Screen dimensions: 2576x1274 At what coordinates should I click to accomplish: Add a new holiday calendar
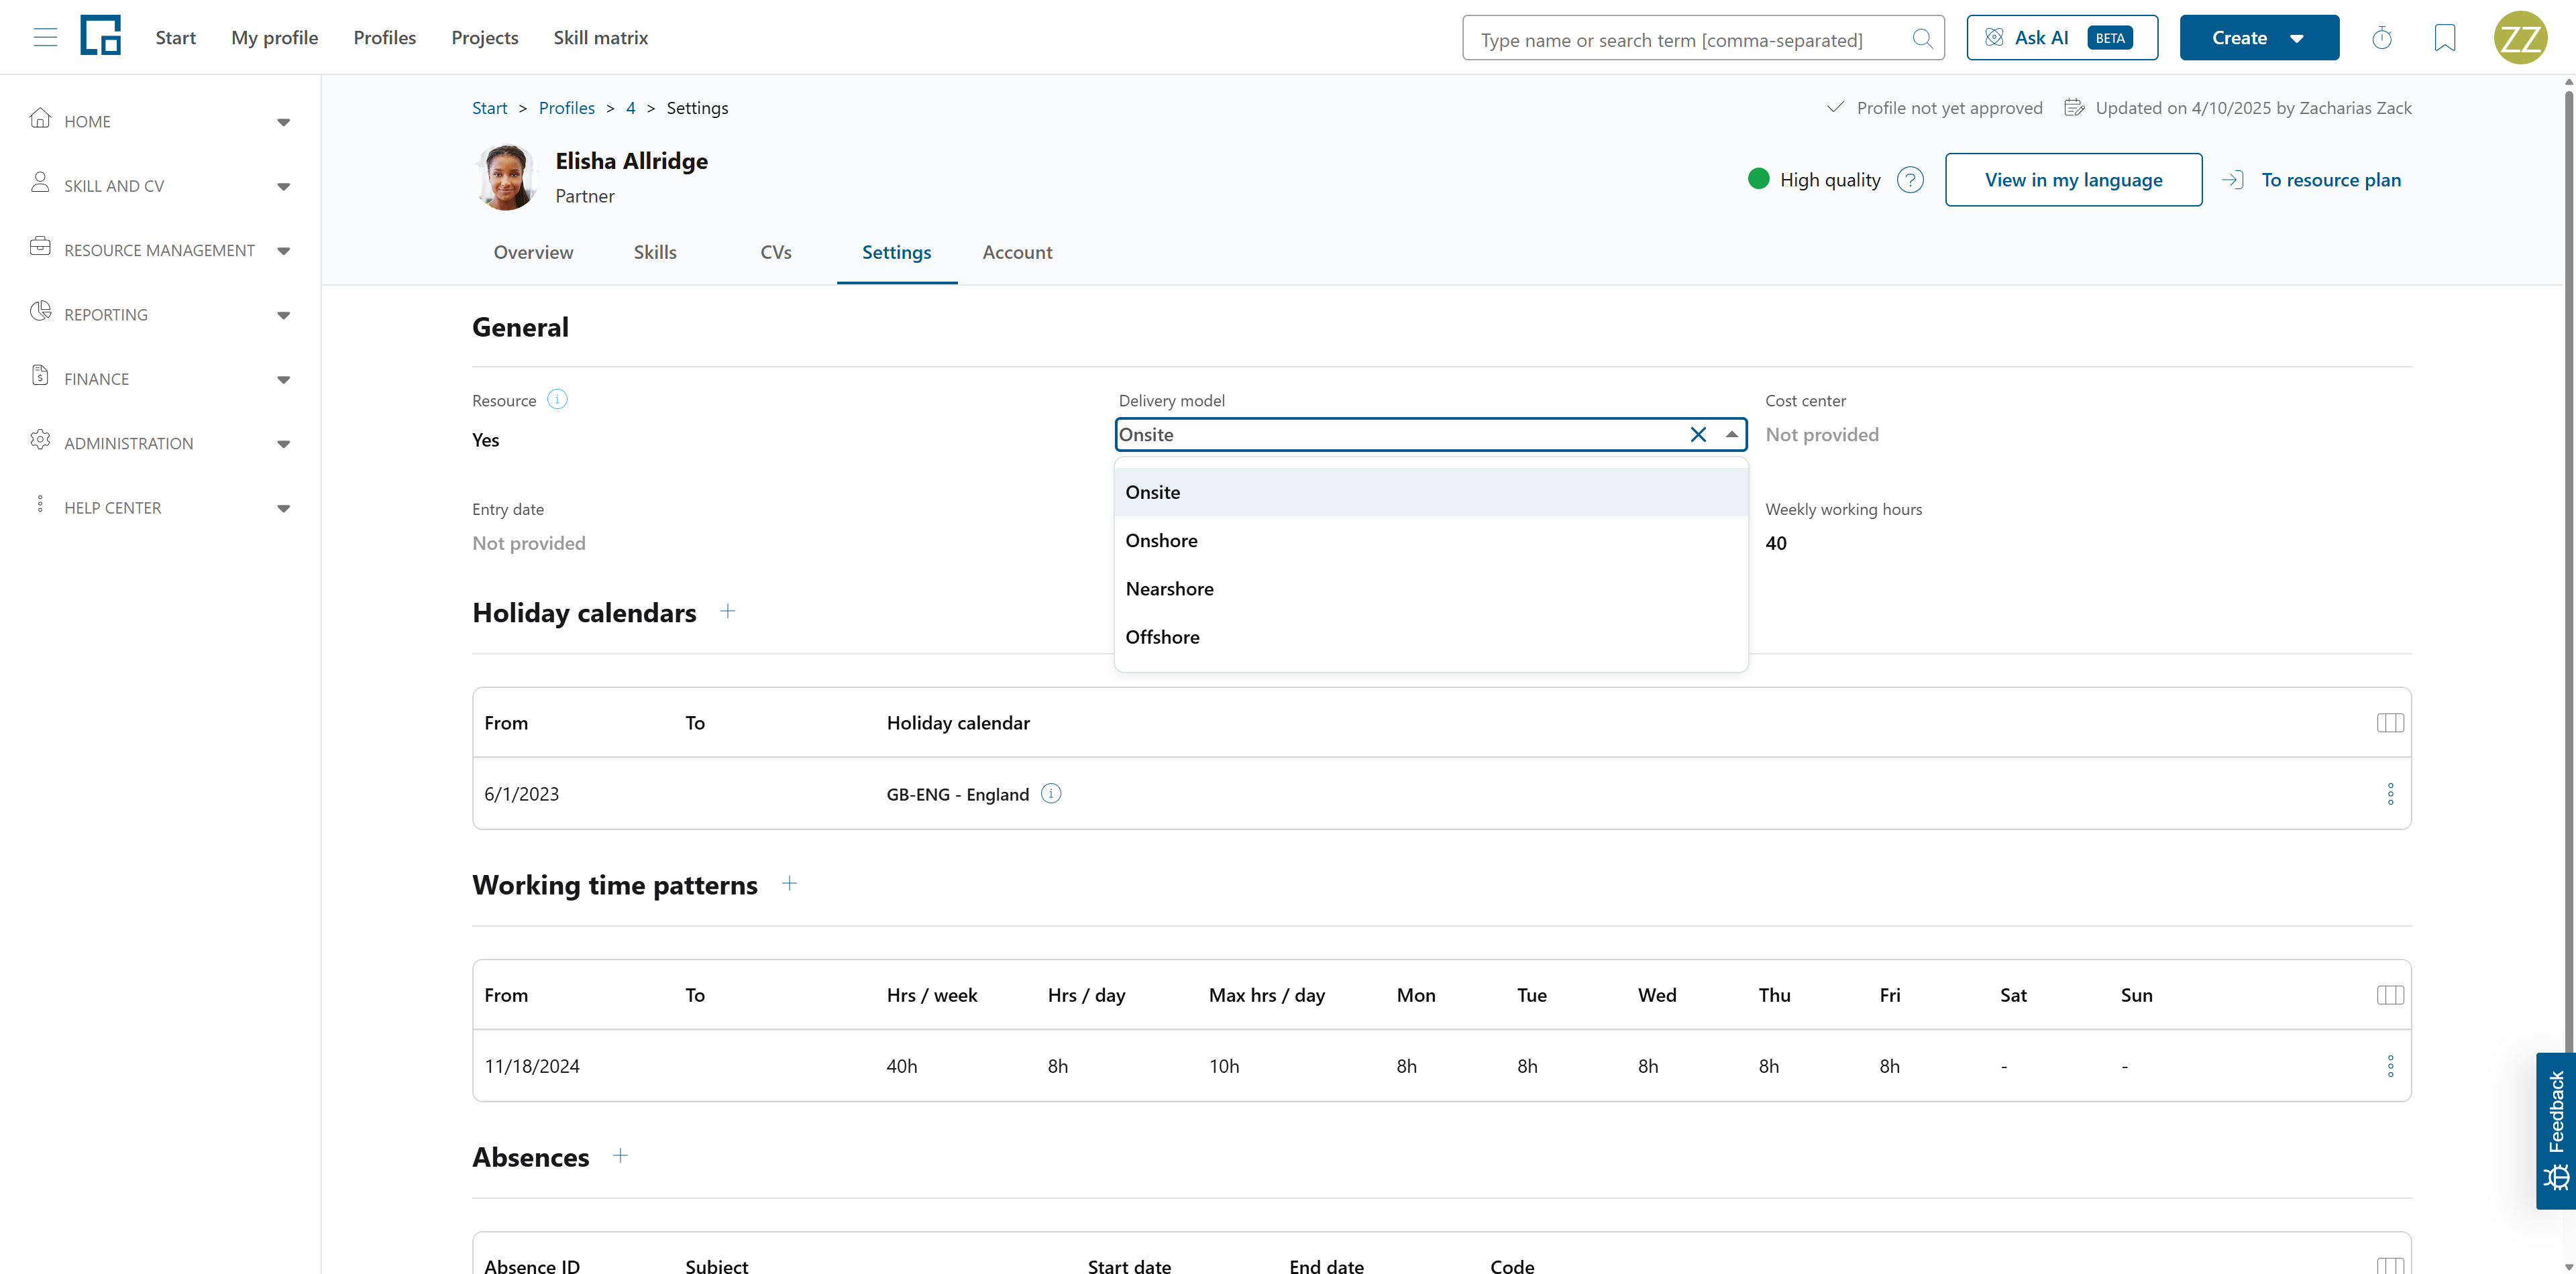point(728,612)
